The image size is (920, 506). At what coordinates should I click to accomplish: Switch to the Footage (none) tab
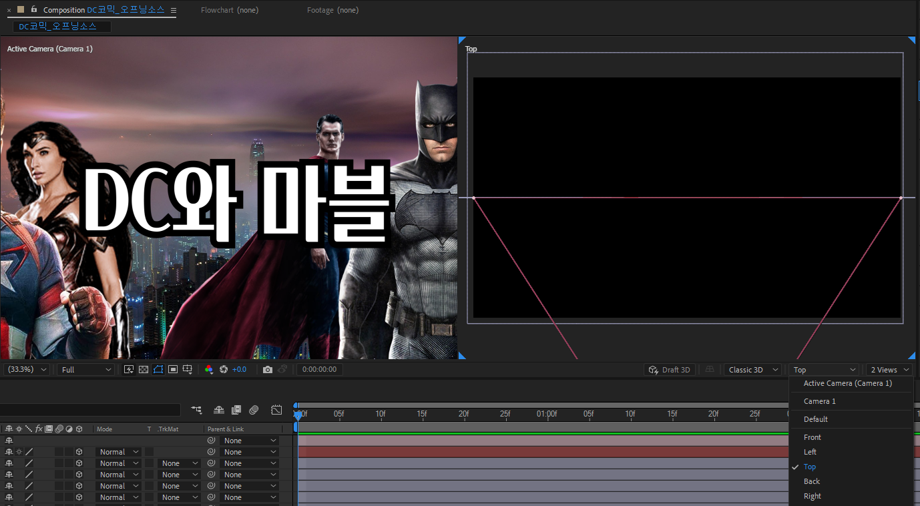click(332, 10)
